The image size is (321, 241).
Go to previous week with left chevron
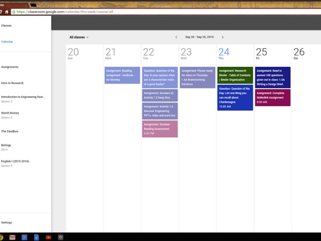tap(176, 37)
